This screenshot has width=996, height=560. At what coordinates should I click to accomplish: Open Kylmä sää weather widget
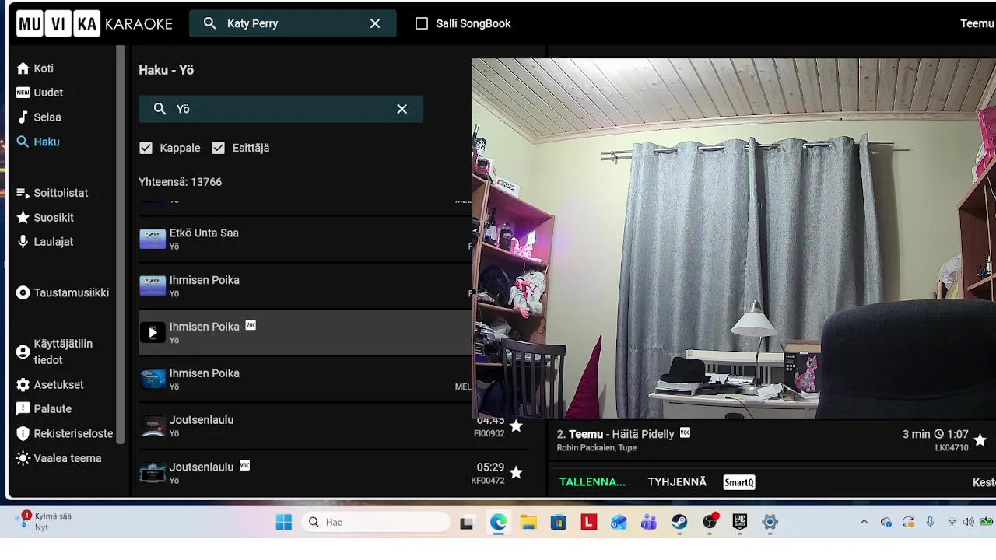pos(45,521)
